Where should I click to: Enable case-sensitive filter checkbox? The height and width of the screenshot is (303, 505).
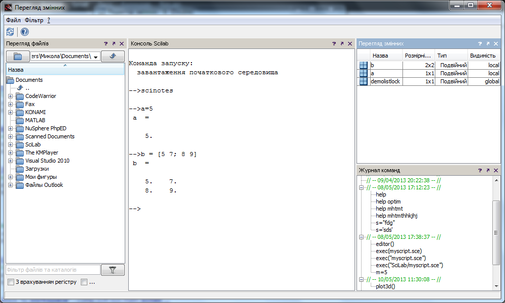point(11,282)
